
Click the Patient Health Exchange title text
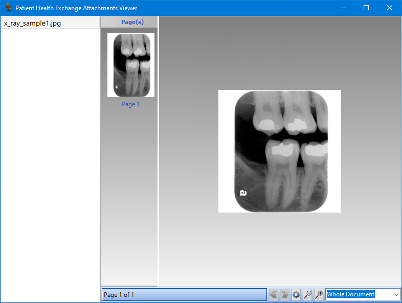pyautogui.click(x=76, y=8)
